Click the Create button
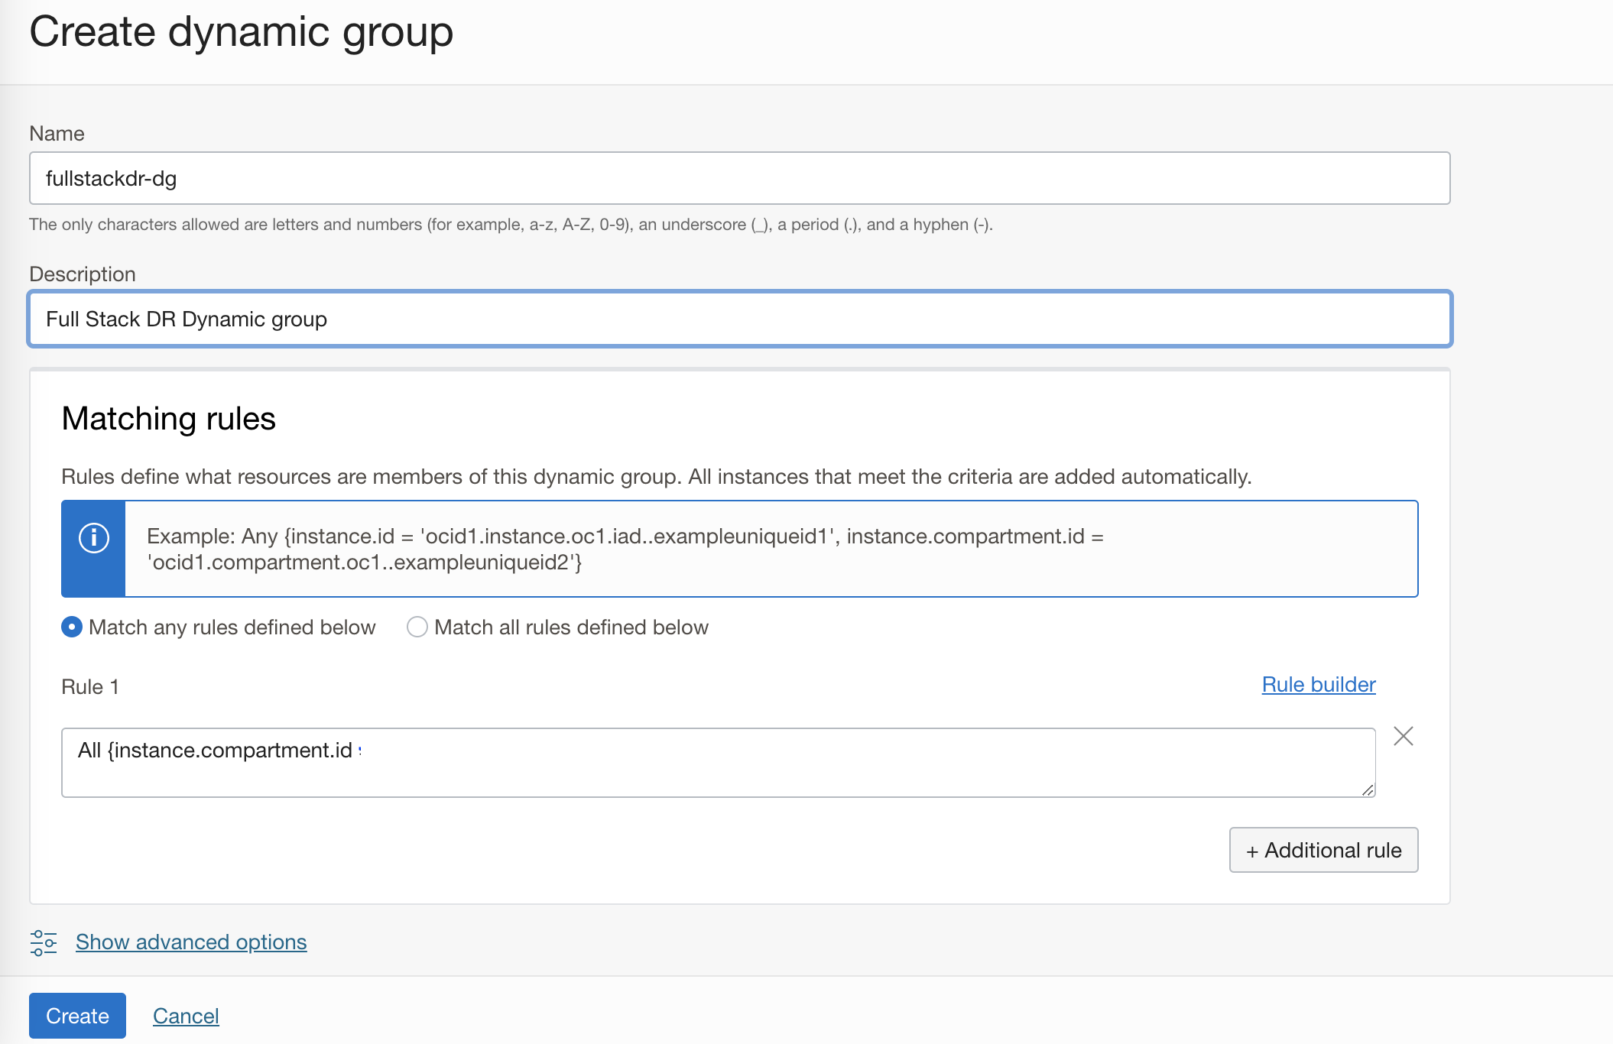Image resolution: width=1613 pixels, height=1044 pixels. tap(76, 1015)
